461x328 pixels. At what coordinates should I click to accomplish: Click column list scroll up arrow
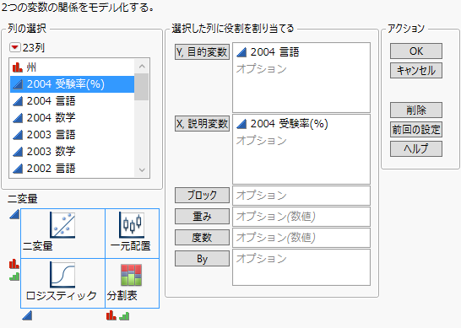tap(142, 66)
